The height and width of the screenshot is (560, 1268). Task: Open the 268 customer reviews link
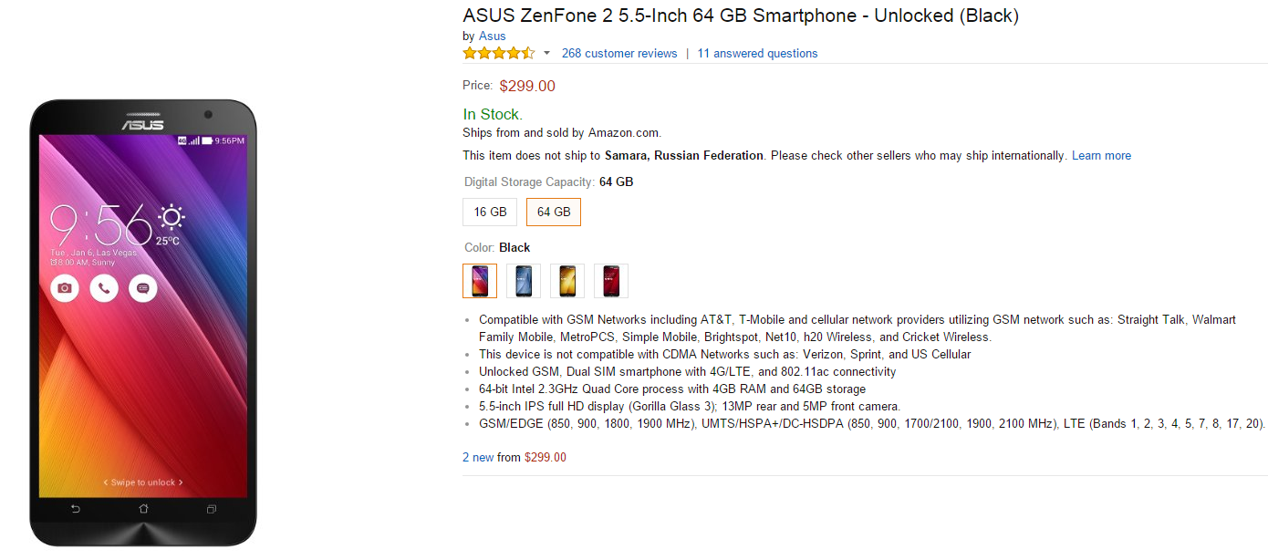[619, 53]
